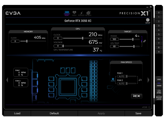Open the iCX panel button
Viewport: 165px width, 117px height.
[x=137, y=96]
